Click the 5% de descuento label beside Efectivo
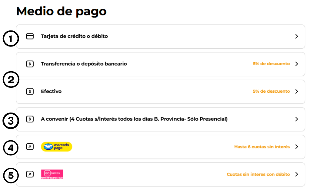Screen dimensions: 310x191 pos(271,91)
